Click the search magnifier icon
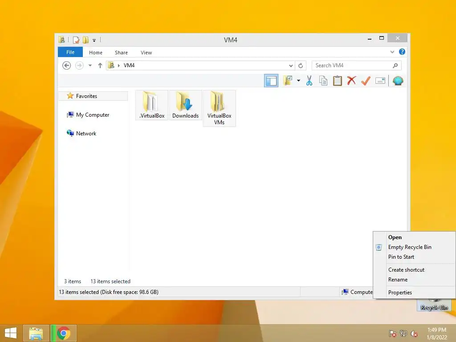This screenshot has width=456, height=342. (x=395, y=65)
